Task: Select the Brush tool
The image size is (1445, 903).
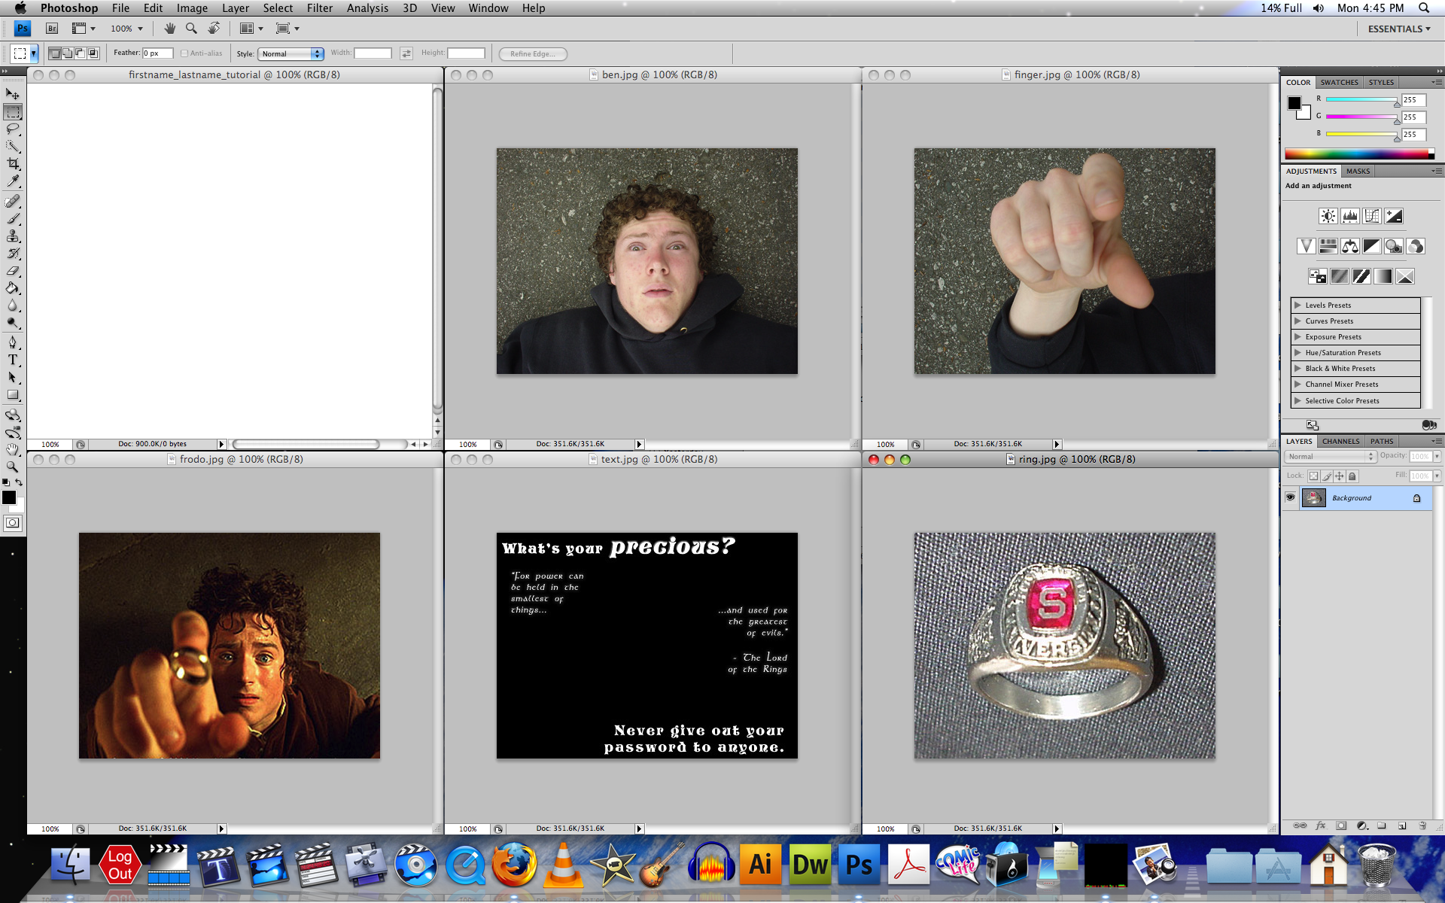Action: [13, 219]
